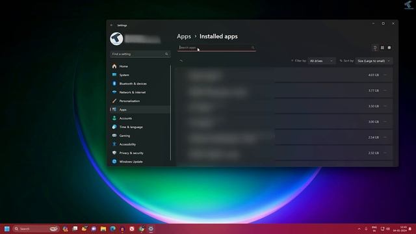Switch to tile view layout

point(389,47)
